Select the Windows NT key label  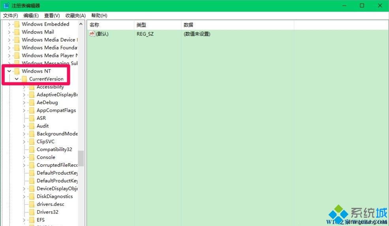coord(36,71)
